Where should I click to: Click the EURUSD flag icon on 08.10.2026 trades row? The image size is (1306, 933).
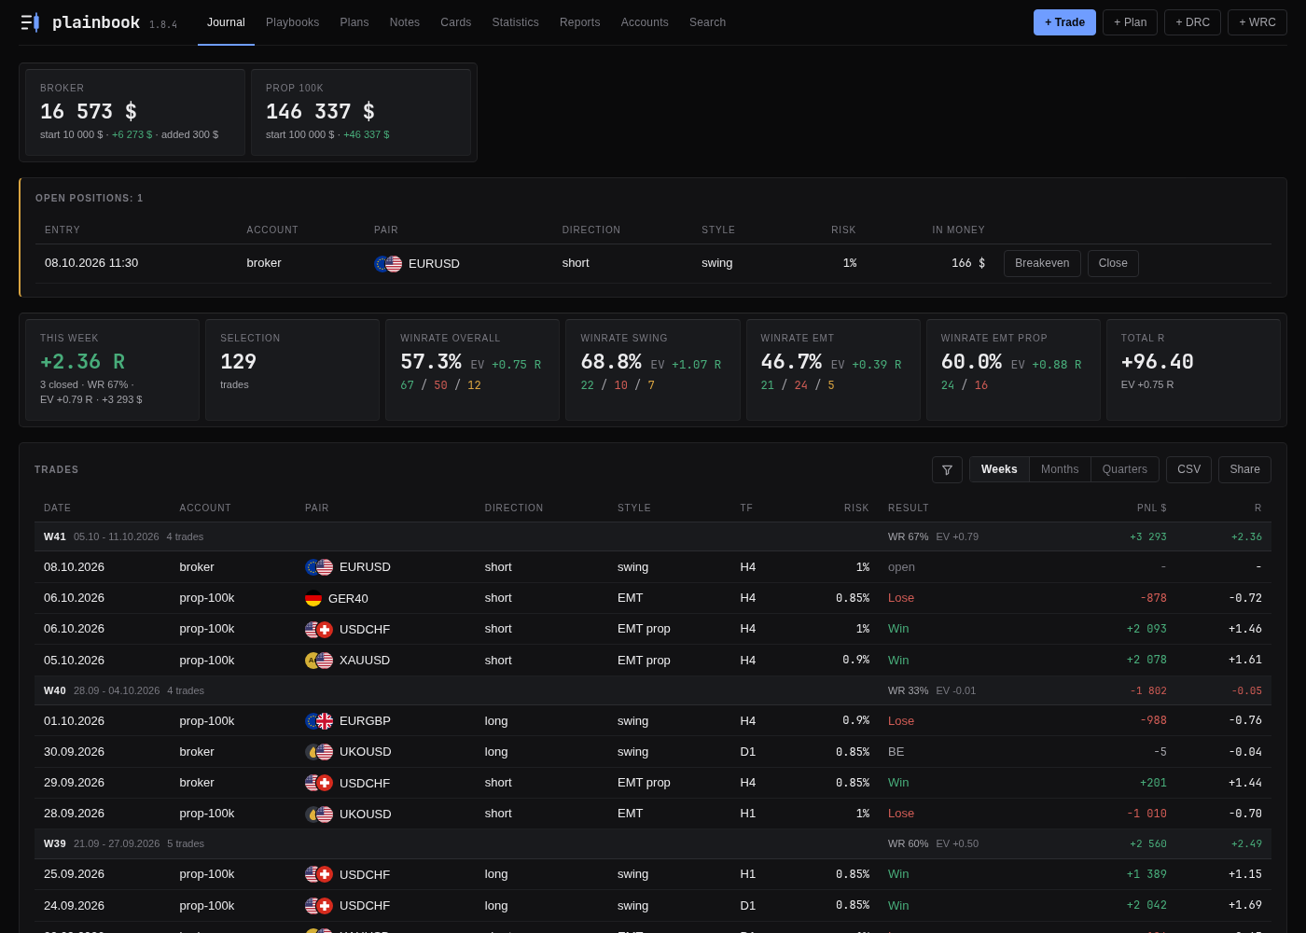(x=319, y=567)
